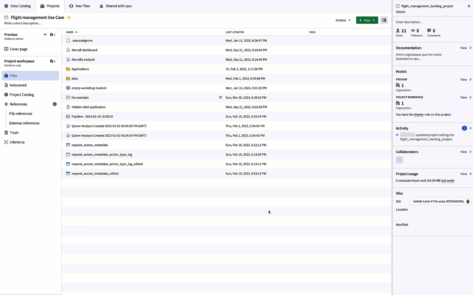Screen dimensions: 473x295
Task: Click the Project workspace organization icon in sidebar
Action: 51,61
